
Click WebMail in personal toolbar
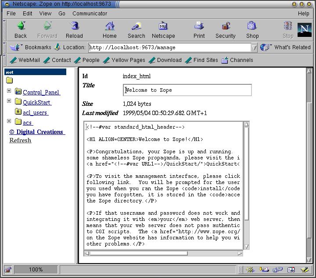click(25, 60)
